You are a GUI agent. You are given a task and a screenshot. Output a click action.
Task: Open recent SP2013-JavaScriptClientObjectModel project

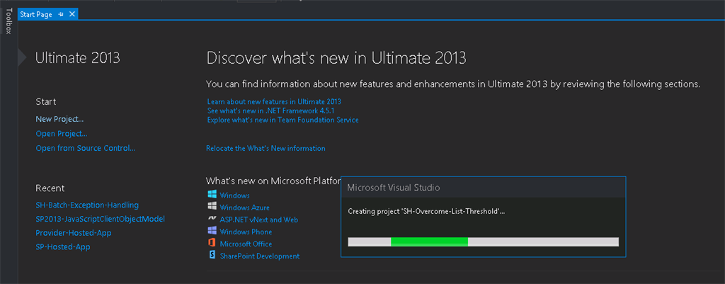tap(100, 219)
